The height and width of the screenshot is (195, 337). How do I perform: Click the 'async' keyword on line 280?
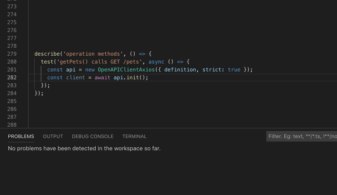(156, 62)
